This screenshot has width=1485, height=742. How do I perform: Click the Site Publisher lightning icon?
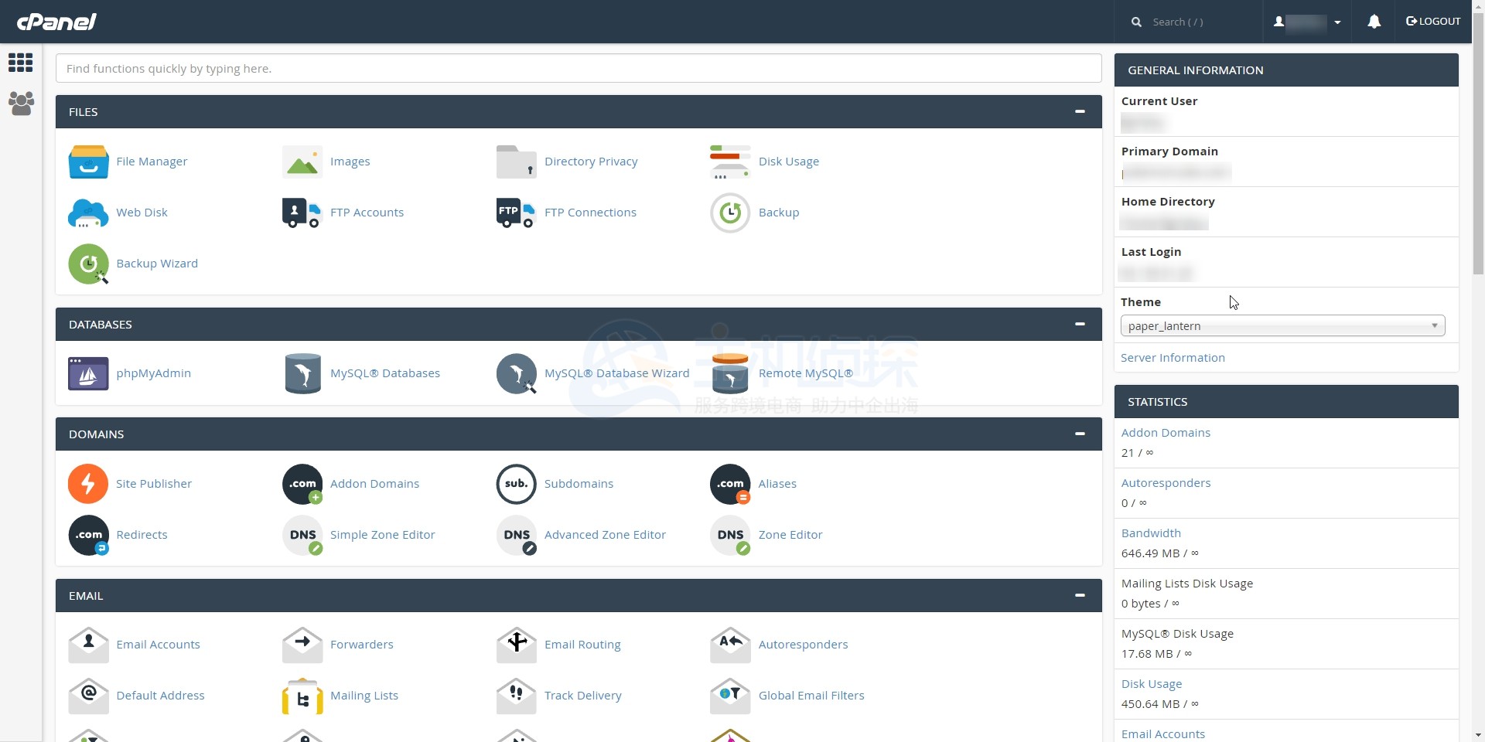pos(88,484)
